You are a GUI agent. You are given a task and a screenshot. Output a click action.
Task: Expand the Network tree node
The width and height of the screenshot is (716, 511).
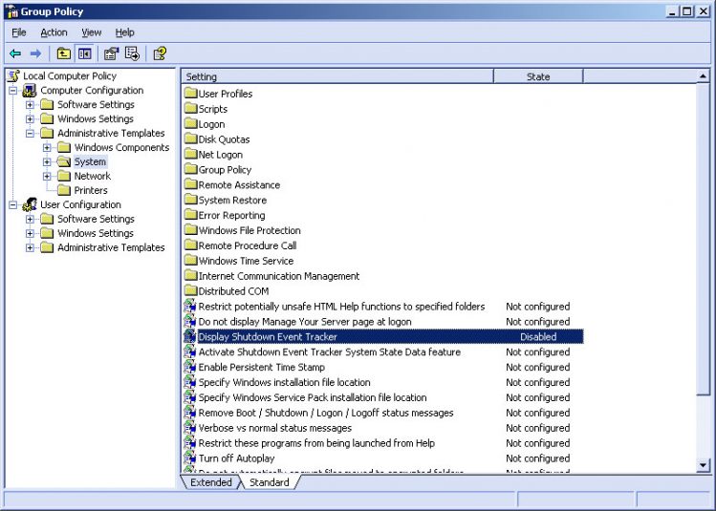[48, 177]
